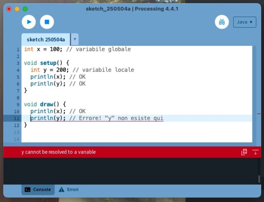
Task: Click the error message in red bar
Action: click(x=59, y=152)
